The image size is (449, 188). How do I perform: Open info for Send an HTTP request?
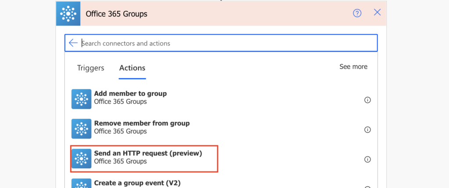[x=367, y=160]
